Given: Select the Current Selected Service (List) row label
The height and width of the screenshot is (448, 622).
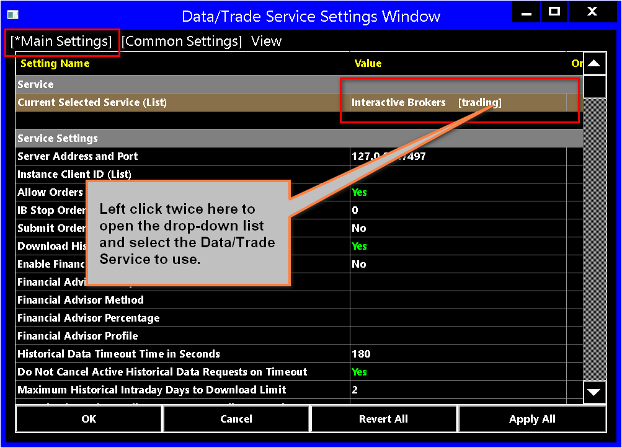Looking at the screenshot, I should 92,102.
